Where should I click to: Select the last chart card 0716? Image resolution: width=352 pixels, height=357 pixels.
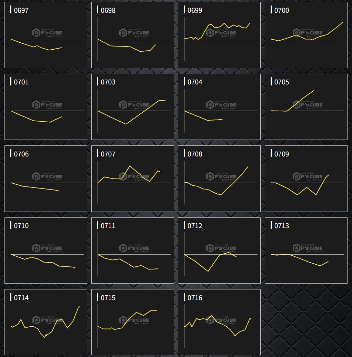click(219, 322)
